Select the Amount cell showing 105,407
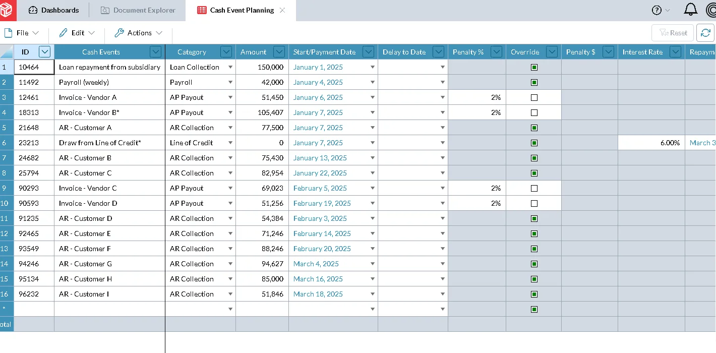This screenshot has width=716, height=353. (x=262, y=112)
